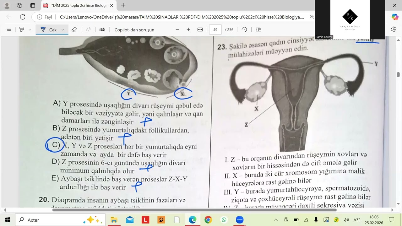Open red L app in taskbar
This screenshot has height=226, width=402.
coord(145,220)
